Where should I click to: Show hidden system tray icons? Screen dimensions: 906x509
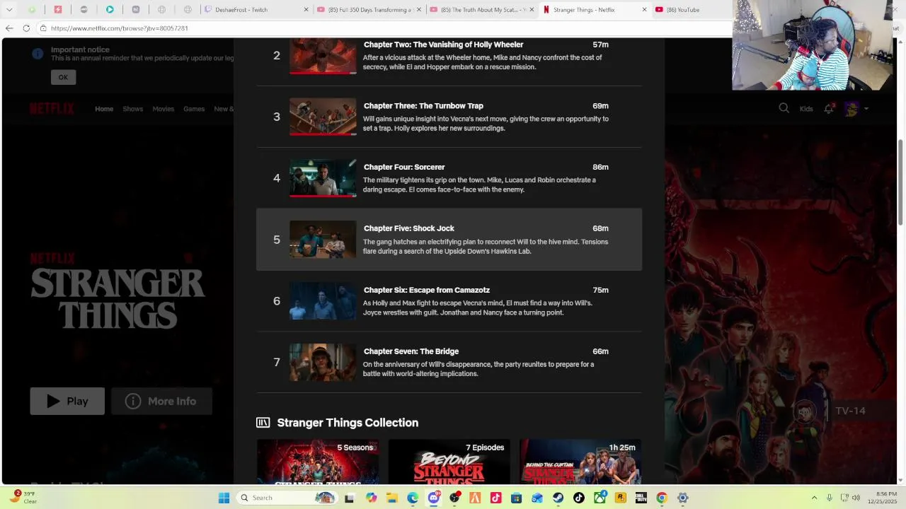(814, 498)
